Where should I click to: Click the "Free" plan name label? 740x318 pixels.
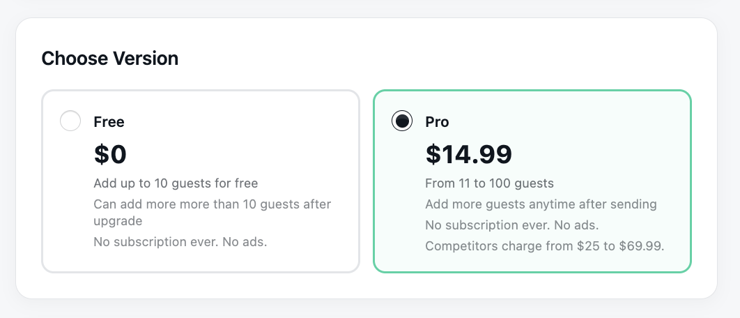click(x=109, y=122)
